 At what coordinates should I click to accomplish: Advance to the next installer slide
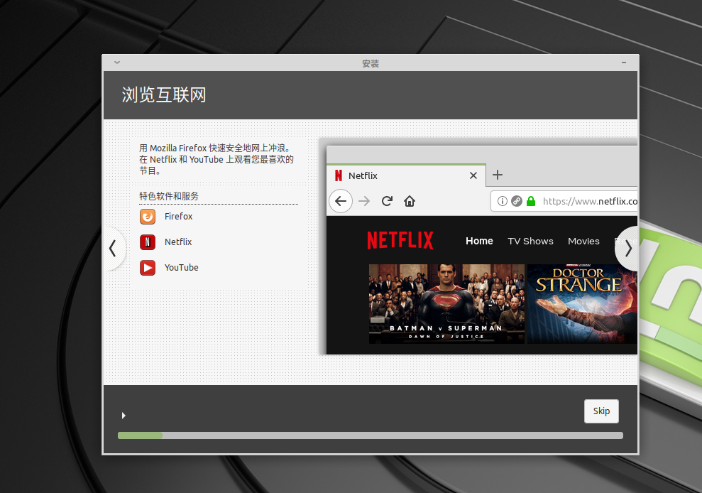coord(627,249)
